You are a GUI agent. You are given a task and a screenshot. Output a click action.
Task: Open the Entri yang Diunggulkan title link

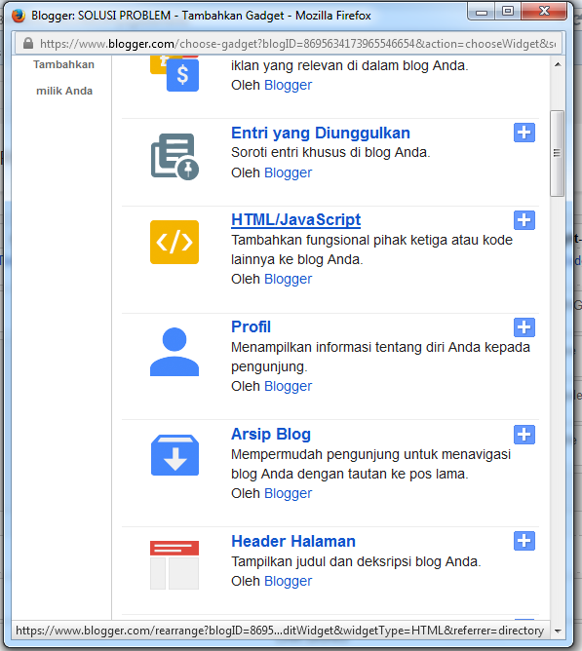coord(321,133)
